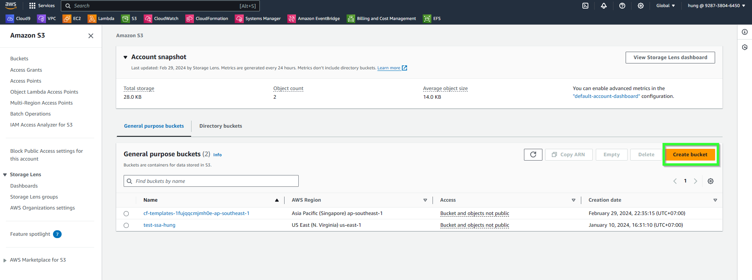Select the test-ssa-hung bucket radio button
The image size is (752, 280).
[x=126, y=226]
